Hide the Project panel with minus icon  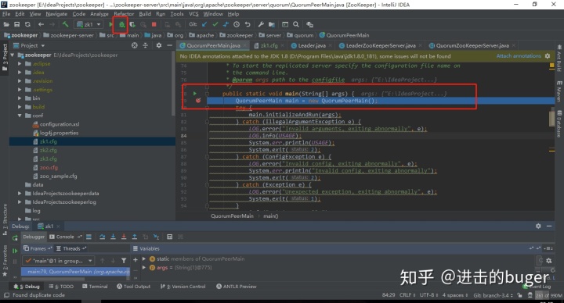tap(169, 45)
